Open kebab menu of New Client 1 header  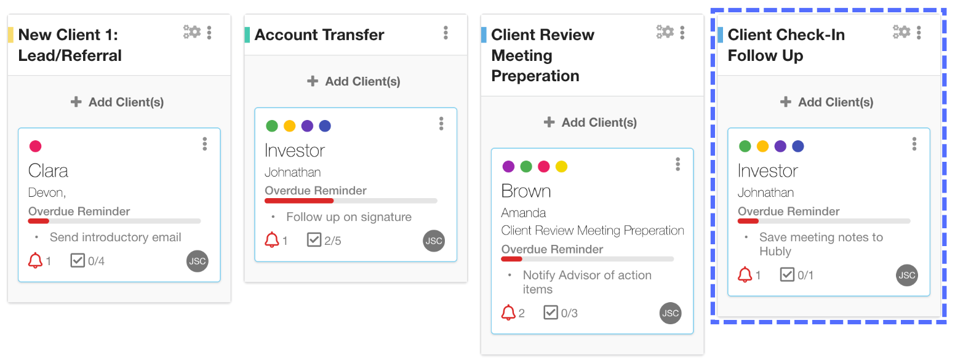pyautogui.click(x=209, y=33)
